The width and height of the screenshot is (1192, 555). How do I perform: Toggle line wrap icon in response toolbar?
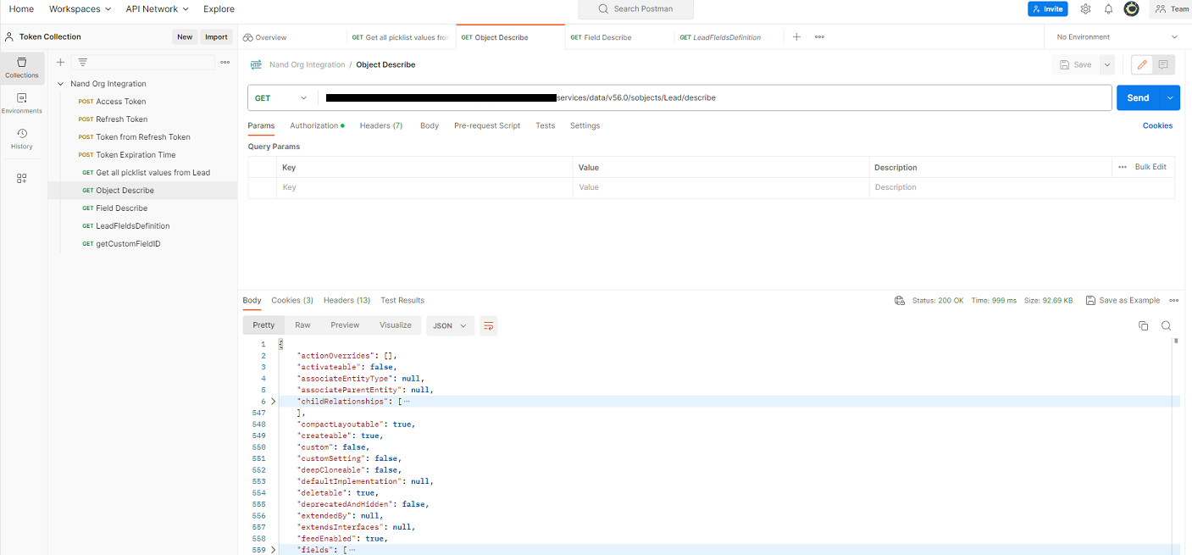(488, 325)
